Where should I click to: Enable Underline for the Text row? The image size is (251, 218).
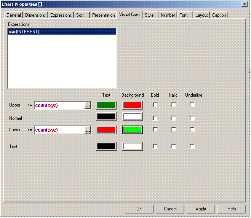192,146
